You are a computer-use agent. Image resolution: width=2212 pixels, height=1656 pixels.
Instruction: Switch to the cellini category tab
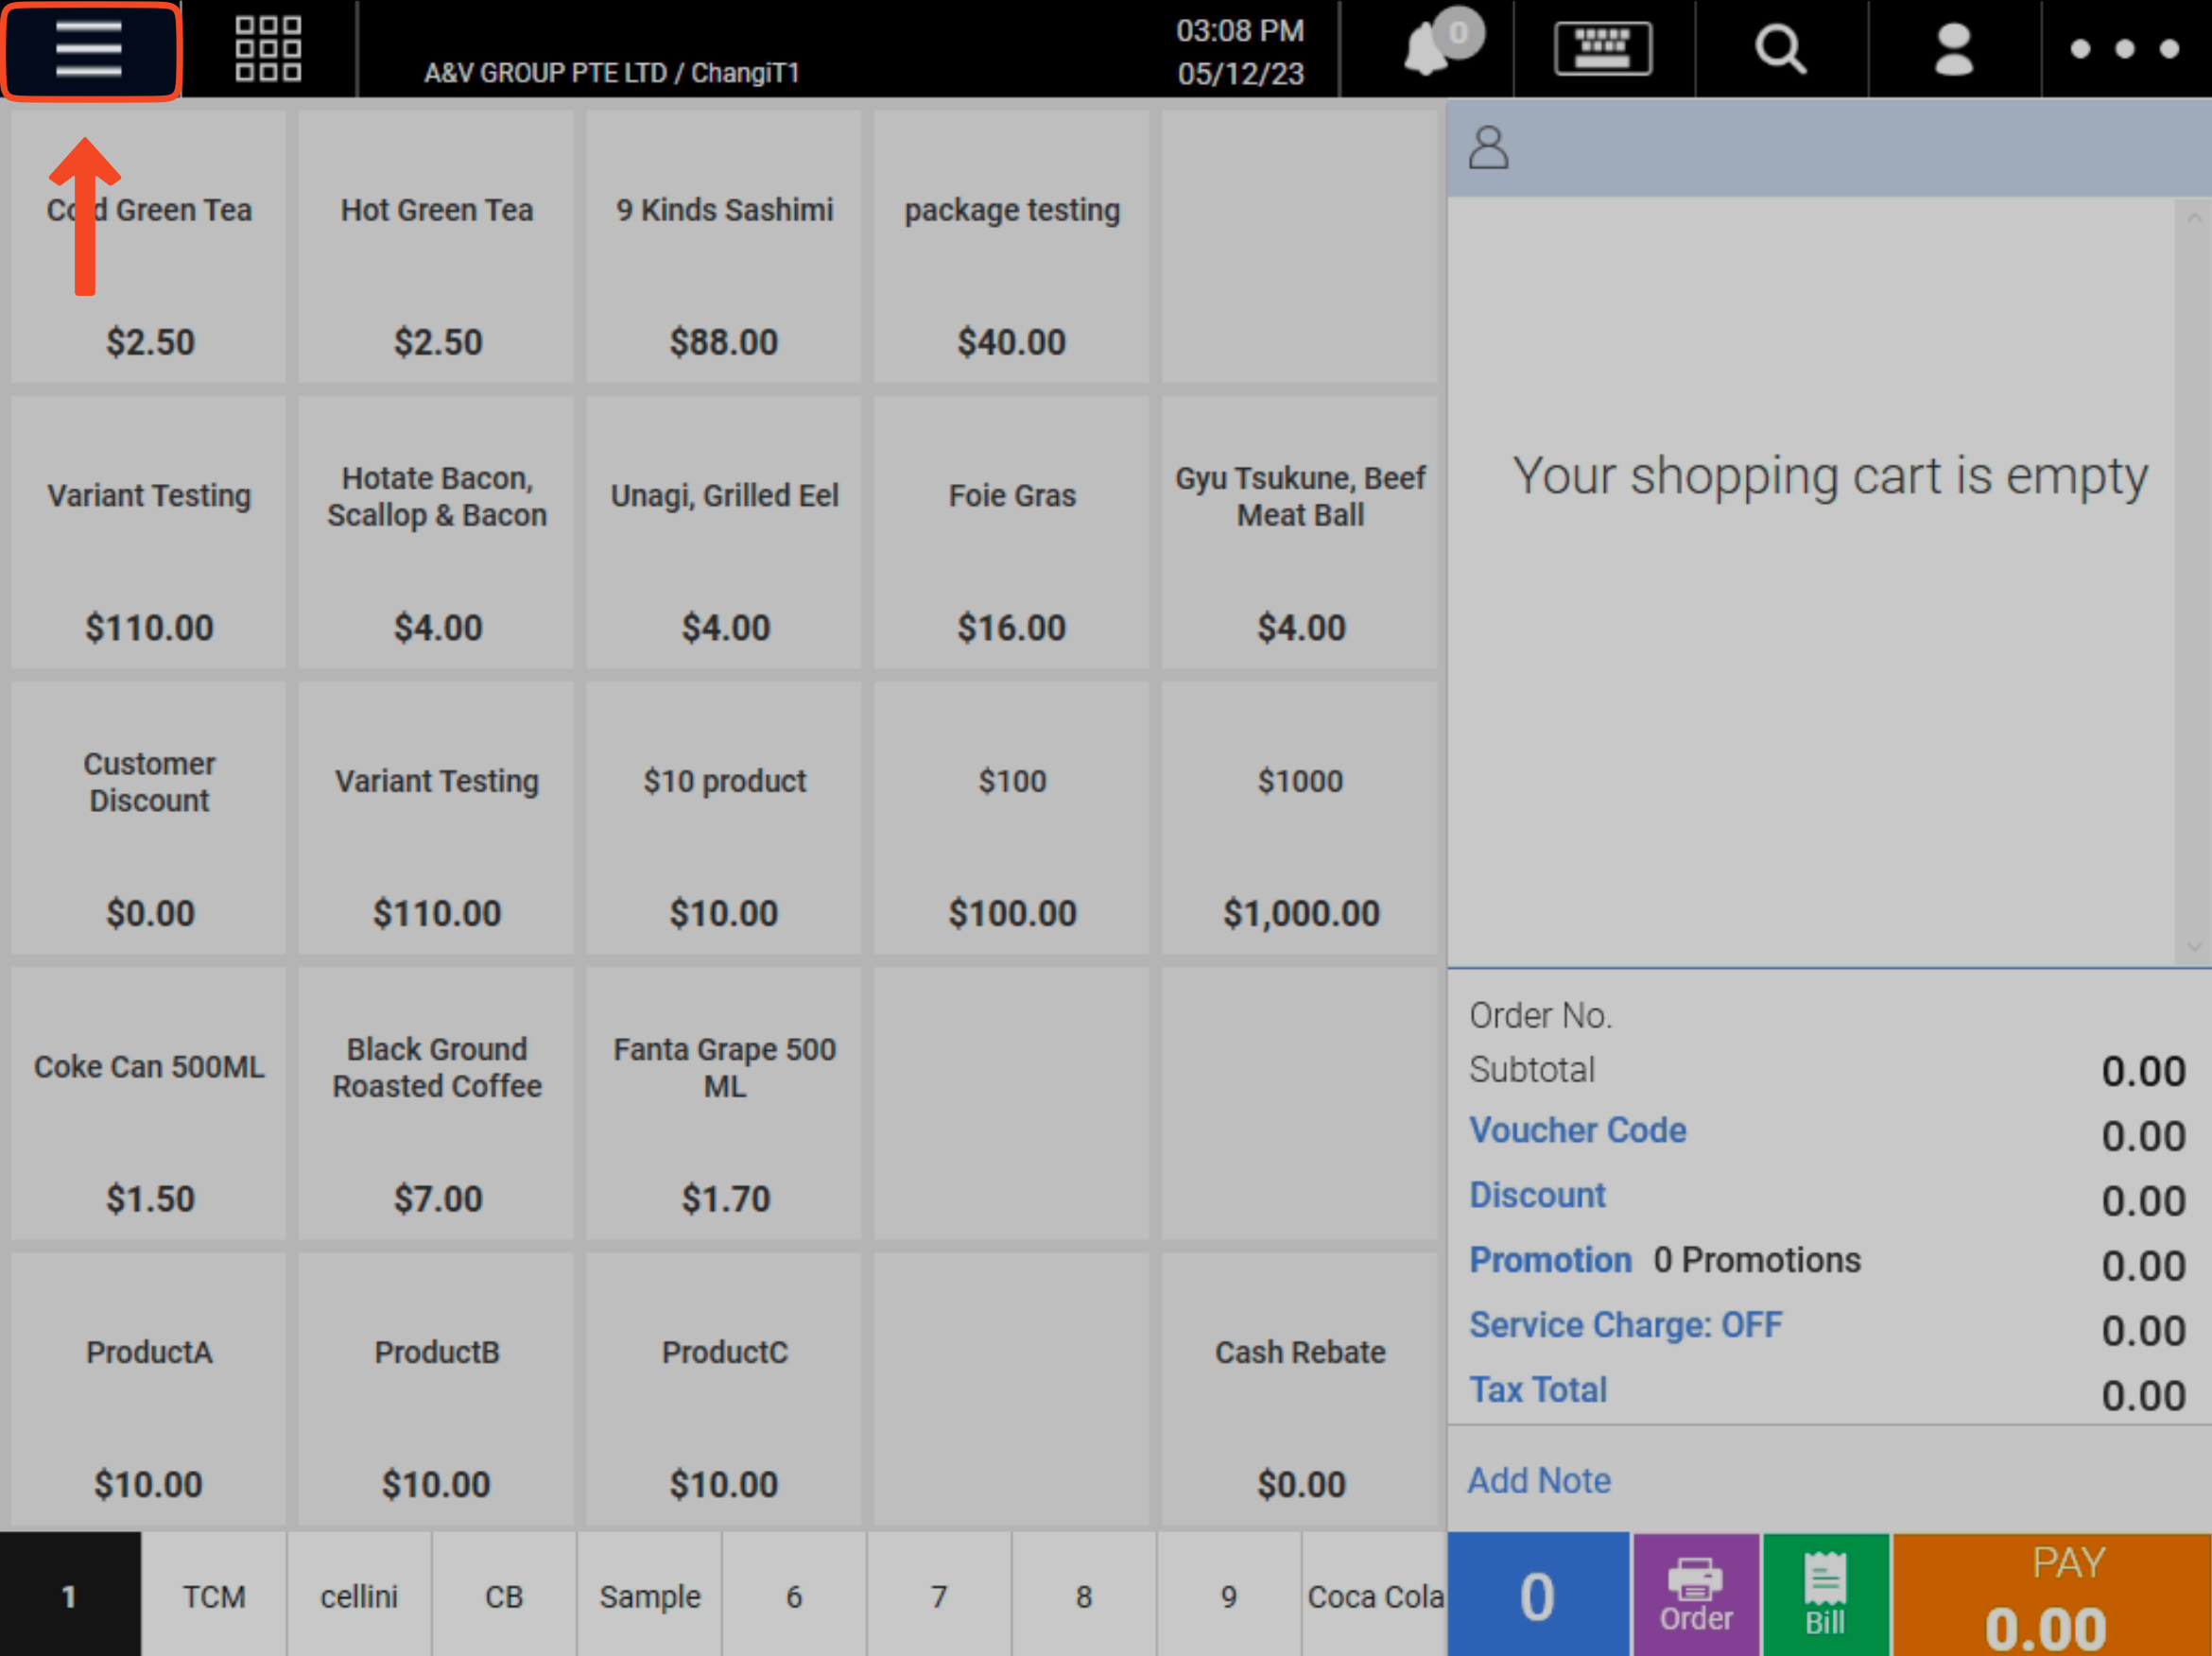pos(359,1594)
